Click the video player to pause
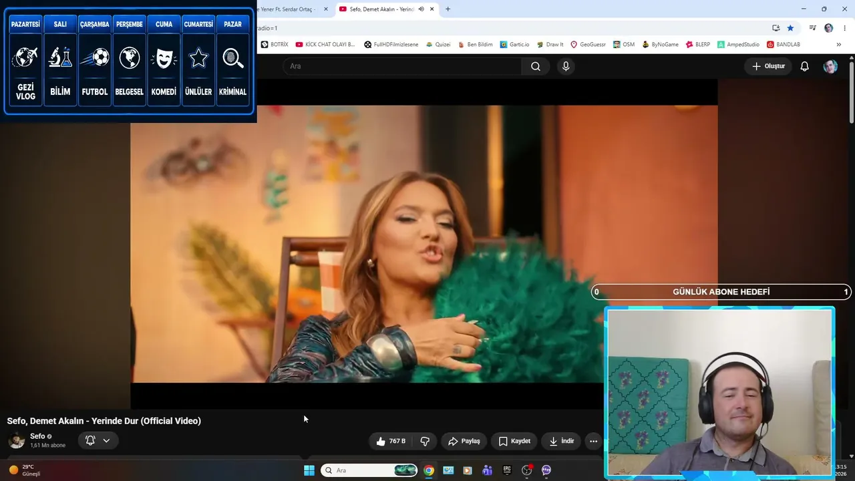Screen dimensions: 855x481 click(424, 244)
